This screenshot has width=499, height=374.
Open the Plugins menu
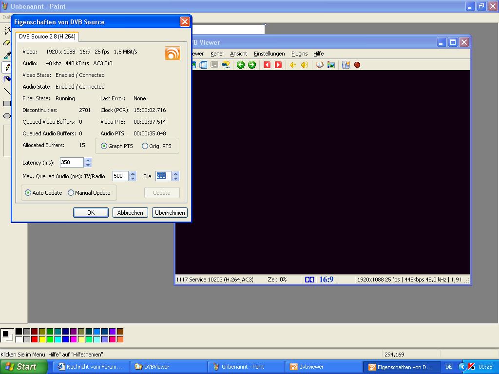[x=299, y=54]
